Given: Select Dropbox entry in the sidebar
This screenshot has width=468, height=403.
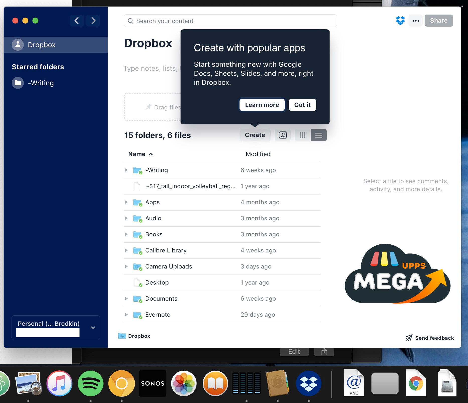Looking at the screenshot, I should [x=56, y=45].
